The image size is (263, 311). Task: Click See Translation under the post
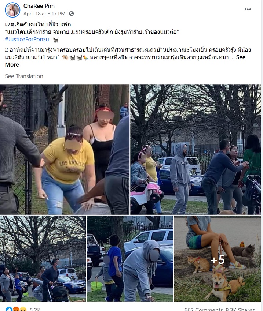point(24,76)
